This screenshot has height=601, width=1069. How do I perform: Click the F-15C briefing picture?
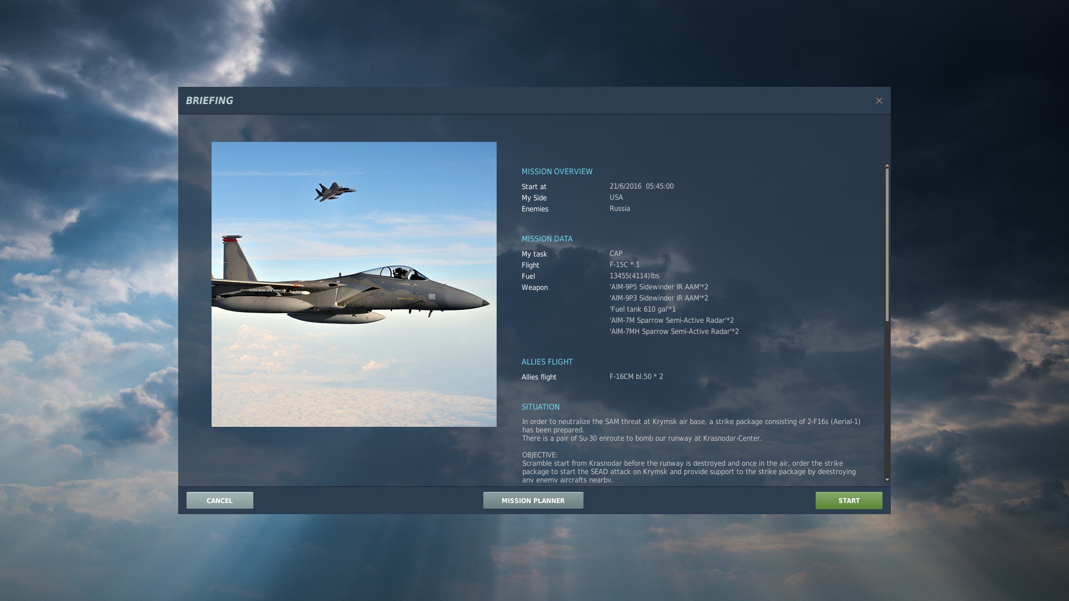[354, 284]
